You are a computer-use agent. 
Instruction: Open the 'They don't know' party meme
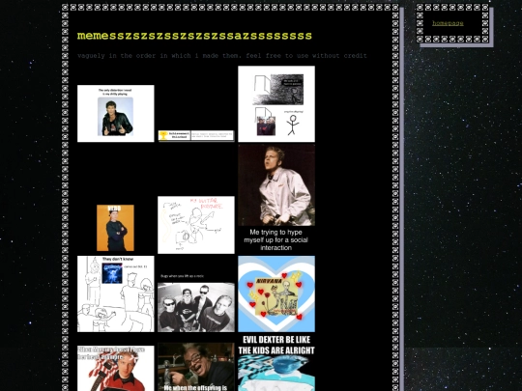[x=116, y=293]
